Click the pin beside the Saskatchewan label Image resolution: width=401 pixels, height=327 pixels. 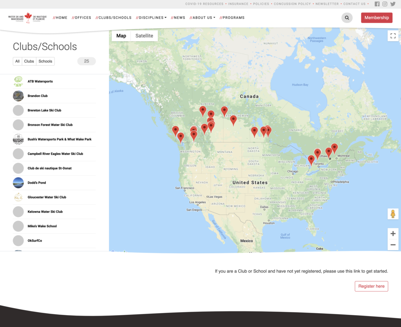pos(224,111)
